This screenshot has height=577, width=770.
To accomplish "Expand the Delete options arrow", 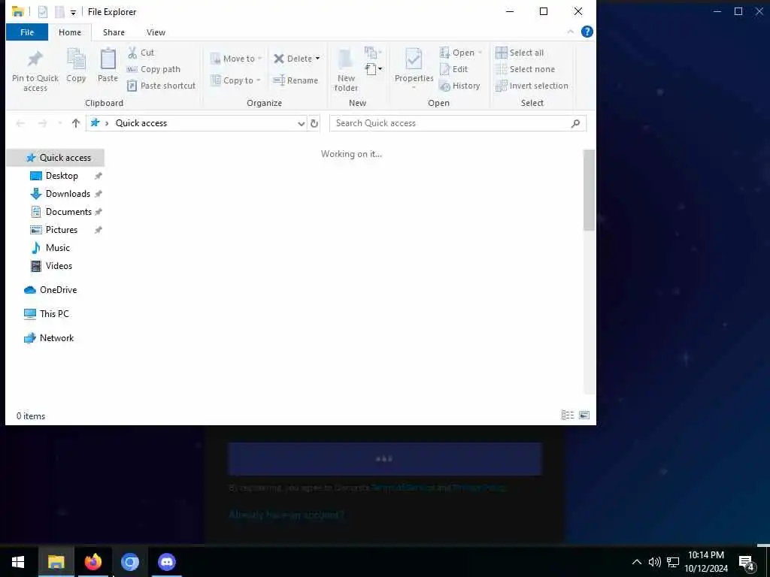I will (318, 59).
